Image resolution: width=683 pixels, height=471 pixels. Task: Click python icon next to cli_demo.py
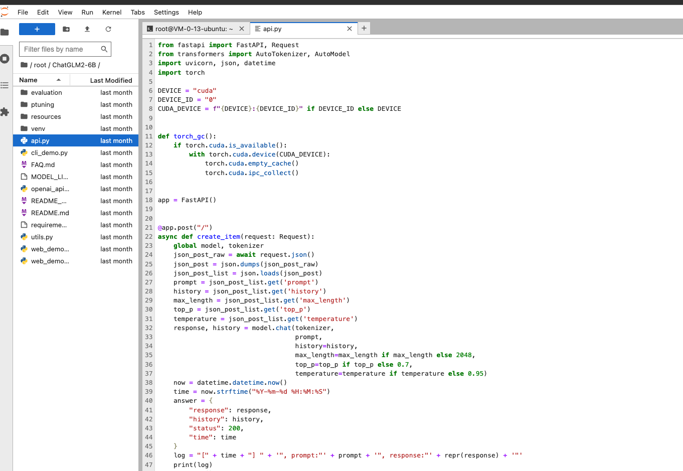(x=24, y=152)
